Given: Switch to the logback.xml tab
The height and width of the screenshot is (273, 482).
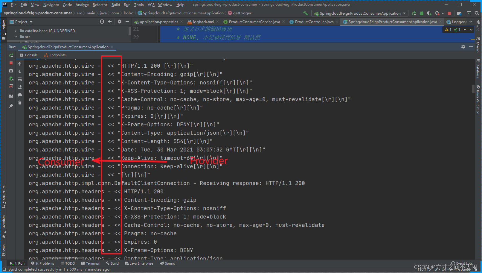Looking at the screenshot, I should click(203, 22).
